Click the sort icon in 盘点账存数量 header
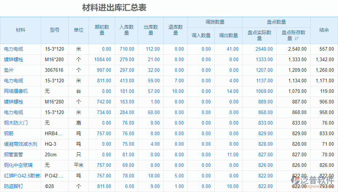This screenshot has width=338, height=192. tap(297, 38)
